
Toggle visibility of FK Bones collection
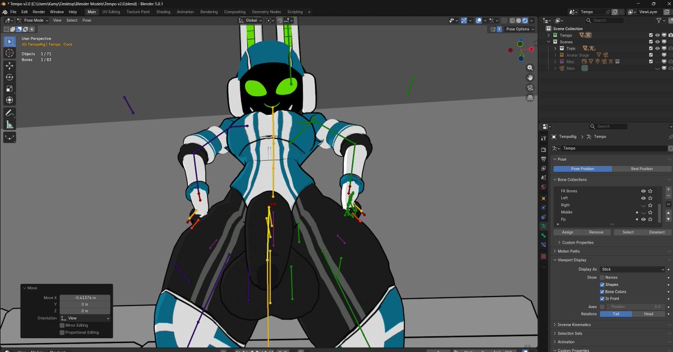pyautogui.click(x=643, y=191)
